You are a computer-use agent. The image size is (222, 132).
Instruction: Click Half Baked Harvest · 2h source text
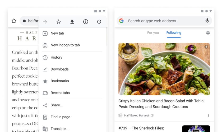tap(139, 115)
